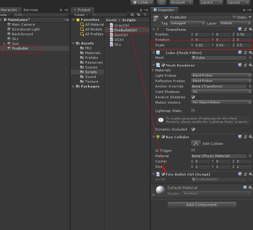The height and width of the screenshot is (230, 253).
Task: Enable Is Trigger checkbox
Action: tap(193, 151)
